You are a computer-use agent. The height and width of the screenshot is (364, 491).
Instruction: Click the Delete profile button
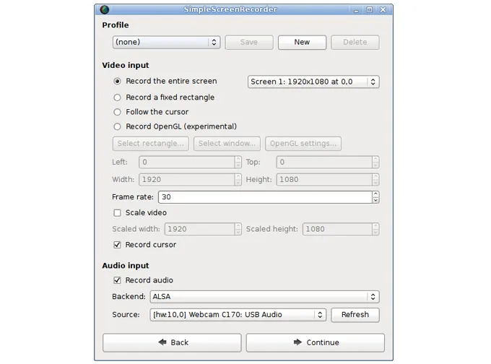pyautogui.click(x=355, y=43)
